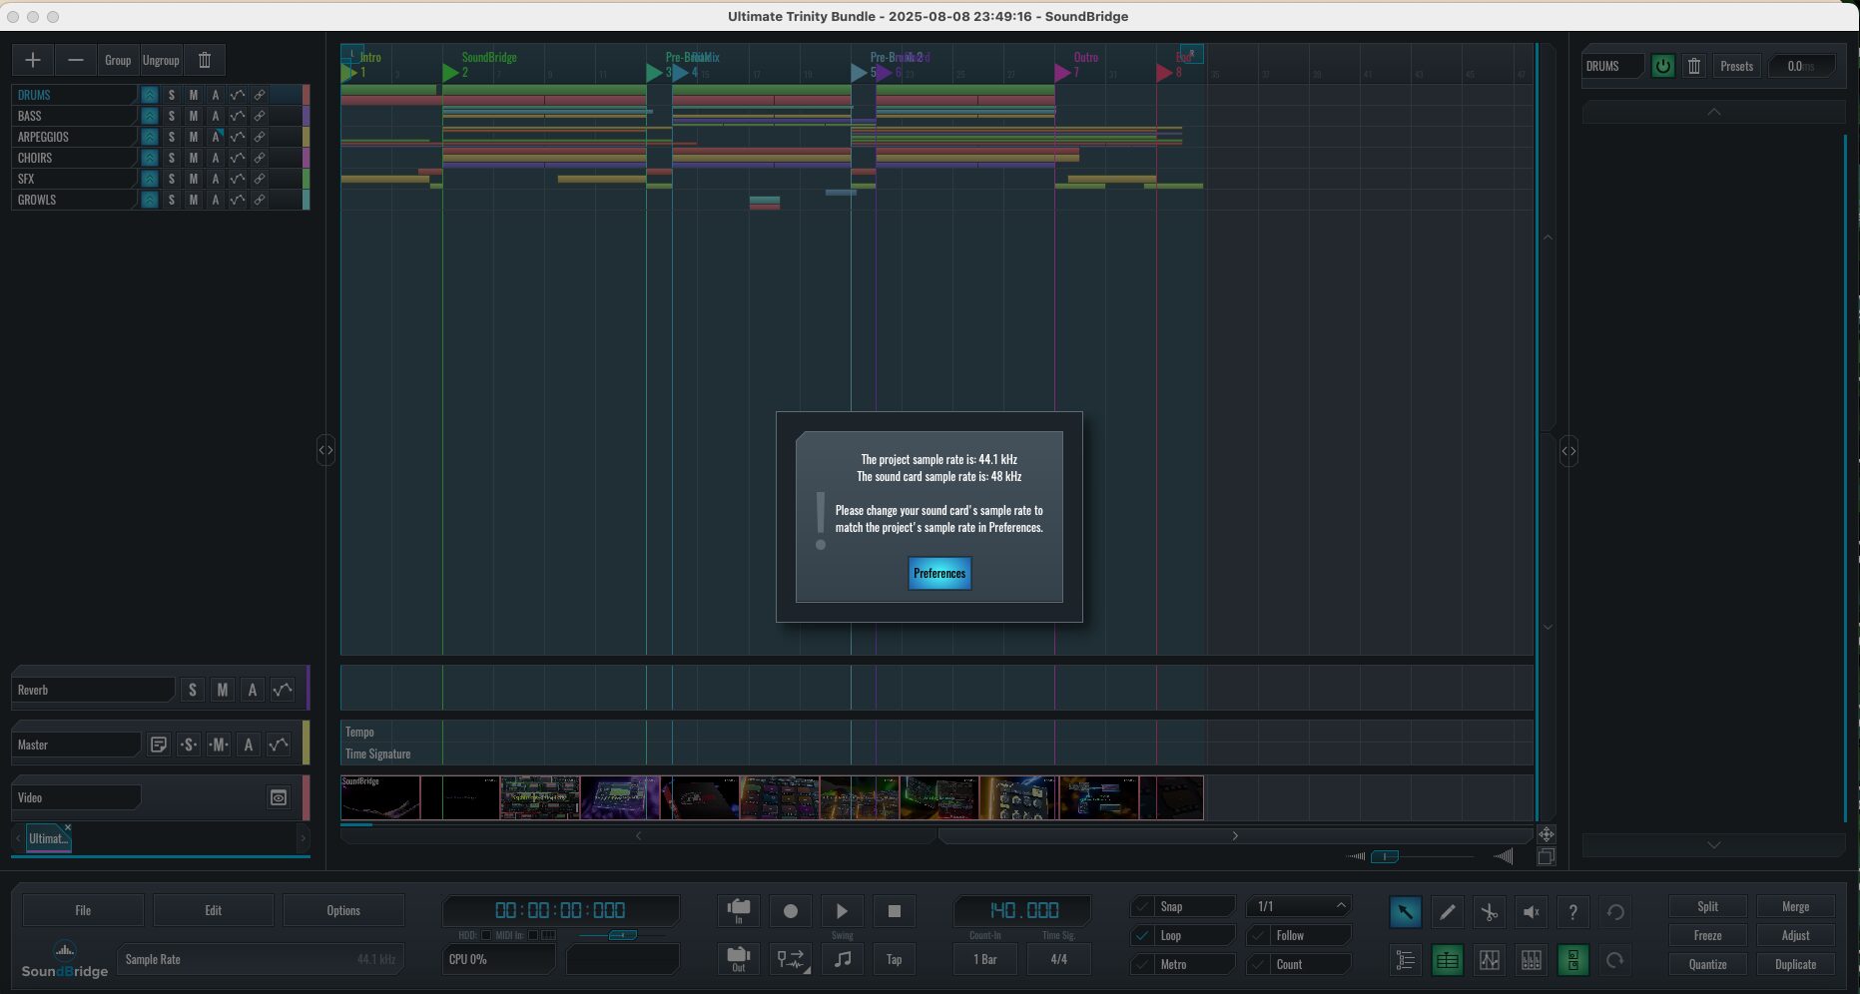Open the Options menu
Viewport: 1860px width, 994px height.
343,910
